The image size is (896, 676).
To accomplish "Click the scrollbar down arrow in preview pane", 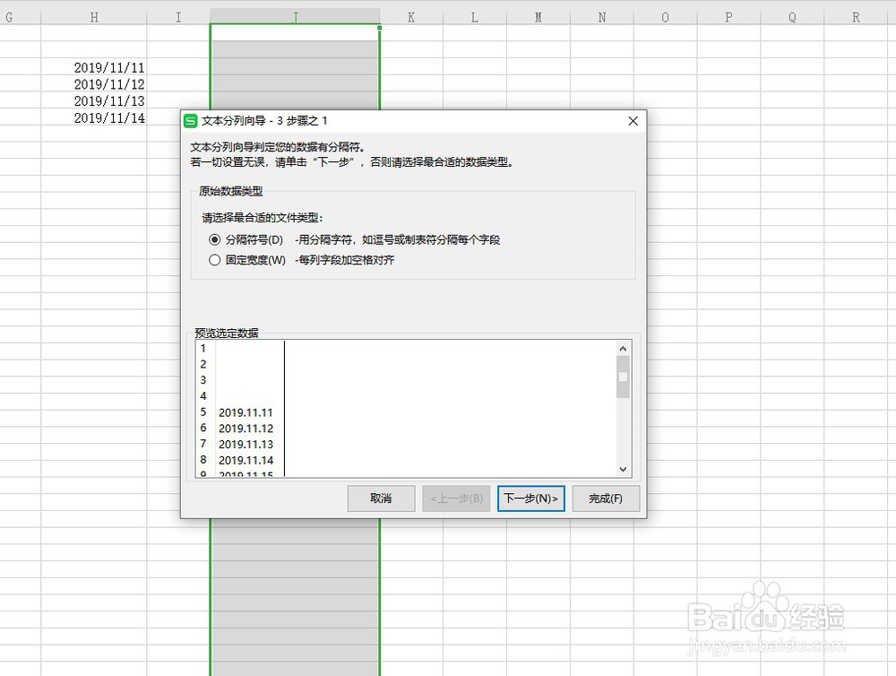I will (x=622, y=468).
